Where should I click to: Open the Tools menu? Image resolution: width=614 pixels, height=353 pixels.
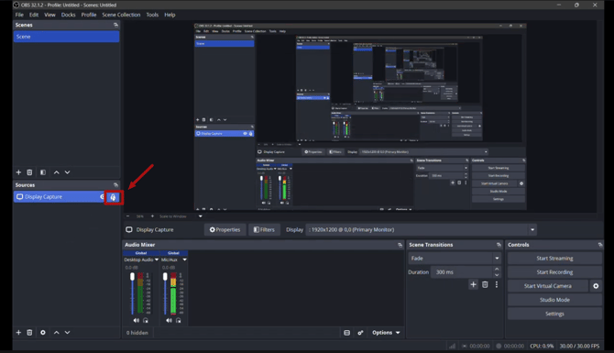(152, 15)
